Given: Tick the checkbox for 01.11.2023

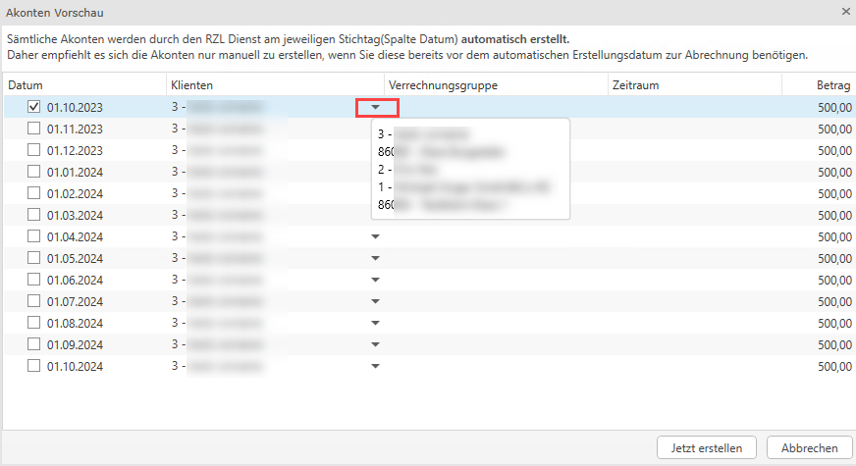Looking at the screenshot, I should coord(34,129).
